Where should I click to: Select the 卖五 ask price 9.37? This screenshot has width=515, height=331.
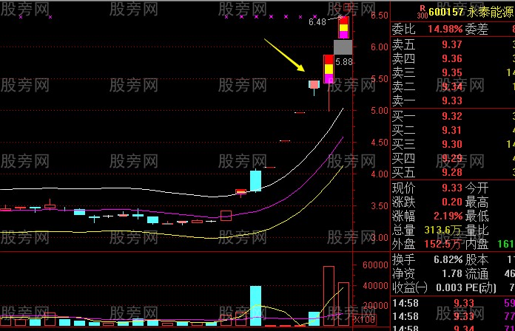click(x=452, y=44)
